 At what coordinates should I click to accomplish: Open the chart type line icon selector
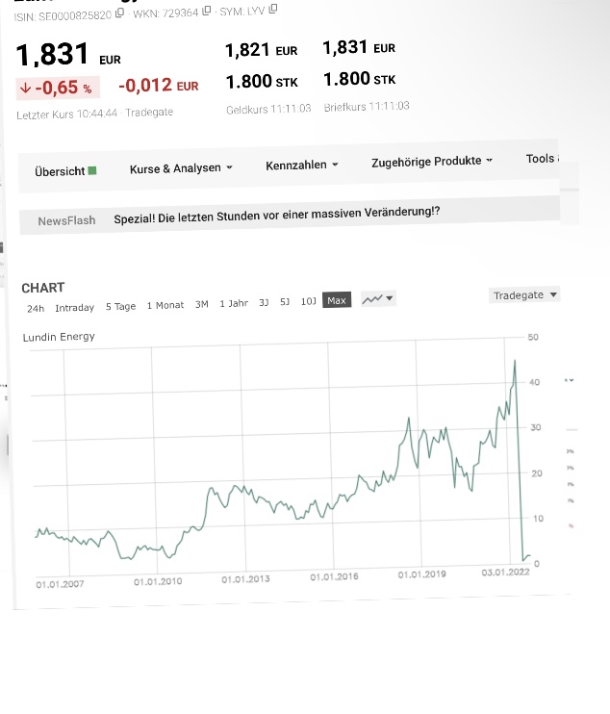tap(377, 299)
